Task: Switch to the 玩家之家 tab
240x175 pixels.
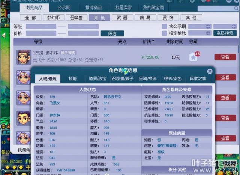Action: point(198,78)
